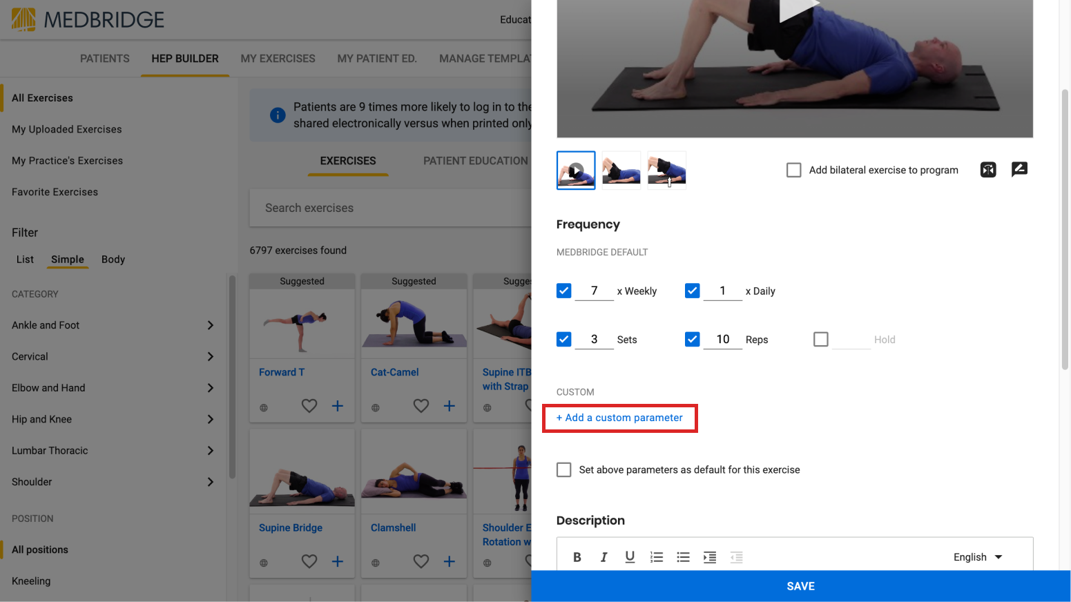This screenshot has width=1071, height=602.
Task: Expand Hip and Knee category
Action: click(211, 419)
